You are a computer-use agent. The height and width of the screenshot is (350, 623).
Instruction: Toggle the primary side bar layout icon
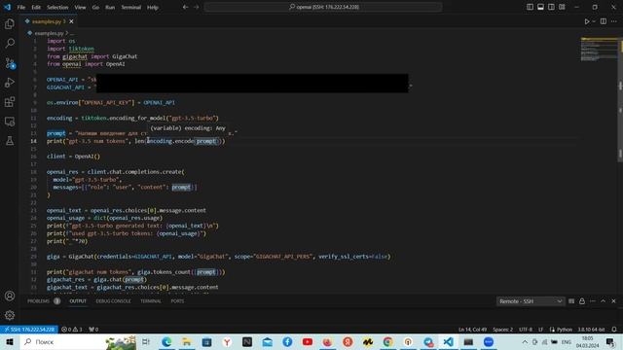tap(530, 7)
